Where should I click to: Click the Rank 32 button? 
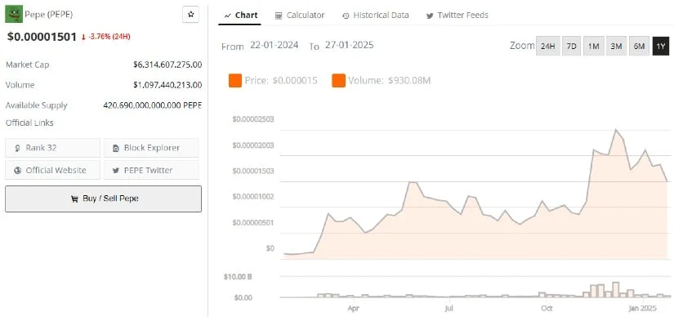click(52, 148)
